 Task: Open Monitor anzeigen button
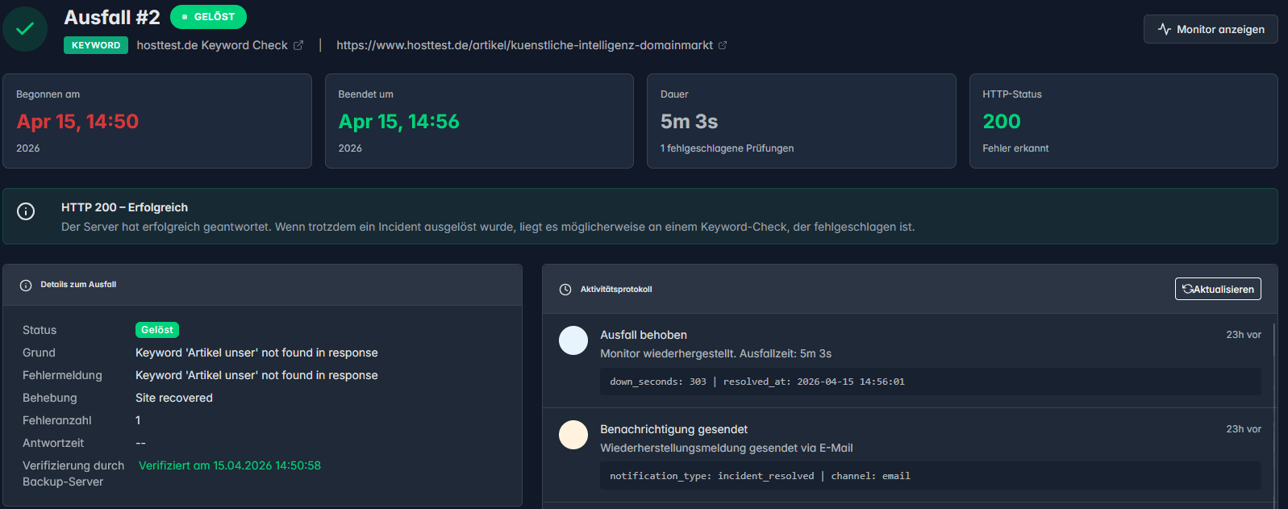(1211, 29)
